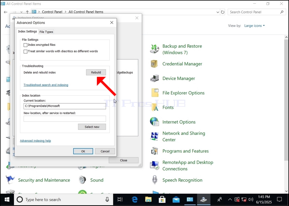This screenshot has height=206, width=289.
Task: Select the Index Settings tab
Action: (28, 31)
